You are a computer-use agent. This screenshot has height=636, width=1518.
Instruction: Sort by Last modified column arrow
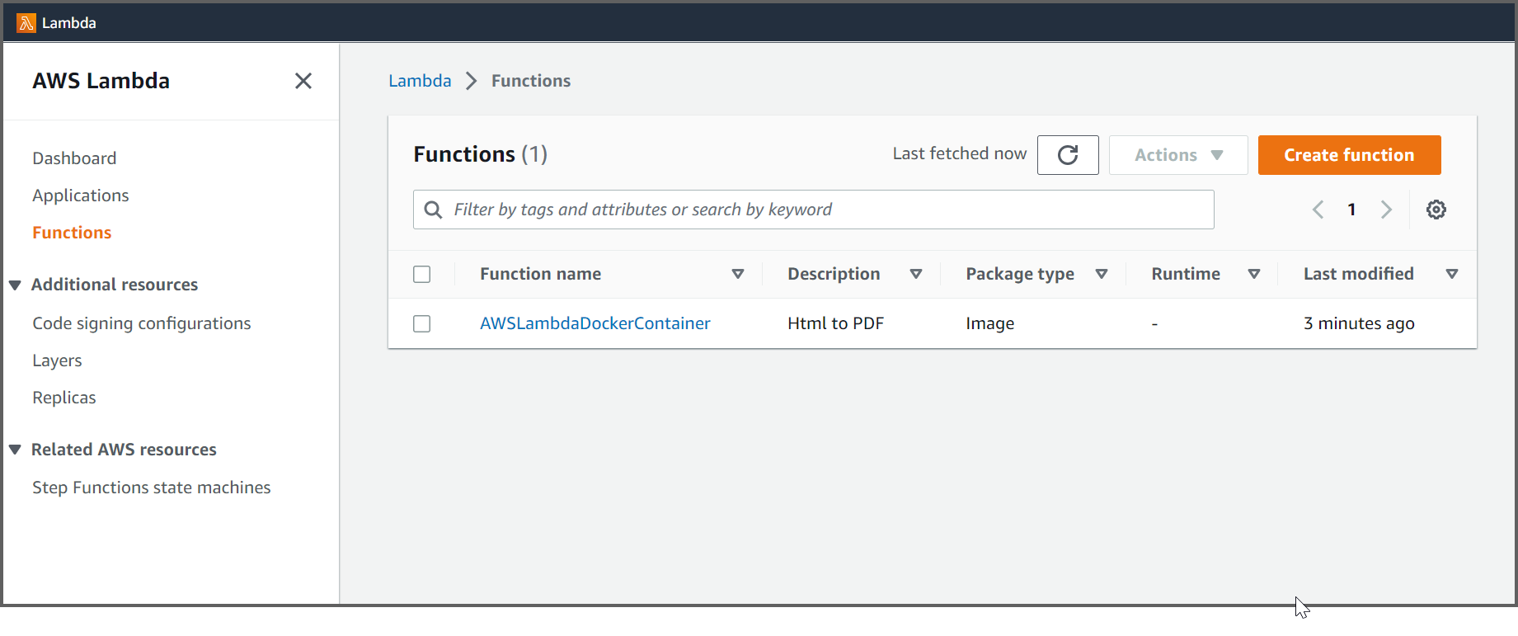[1452, 274]
